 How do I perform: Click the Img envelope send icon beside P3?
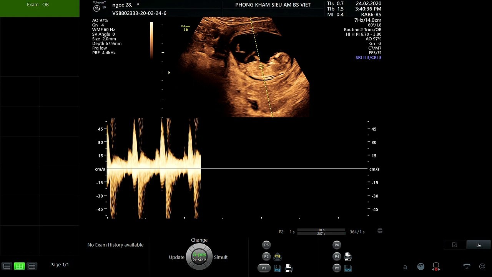278,257
